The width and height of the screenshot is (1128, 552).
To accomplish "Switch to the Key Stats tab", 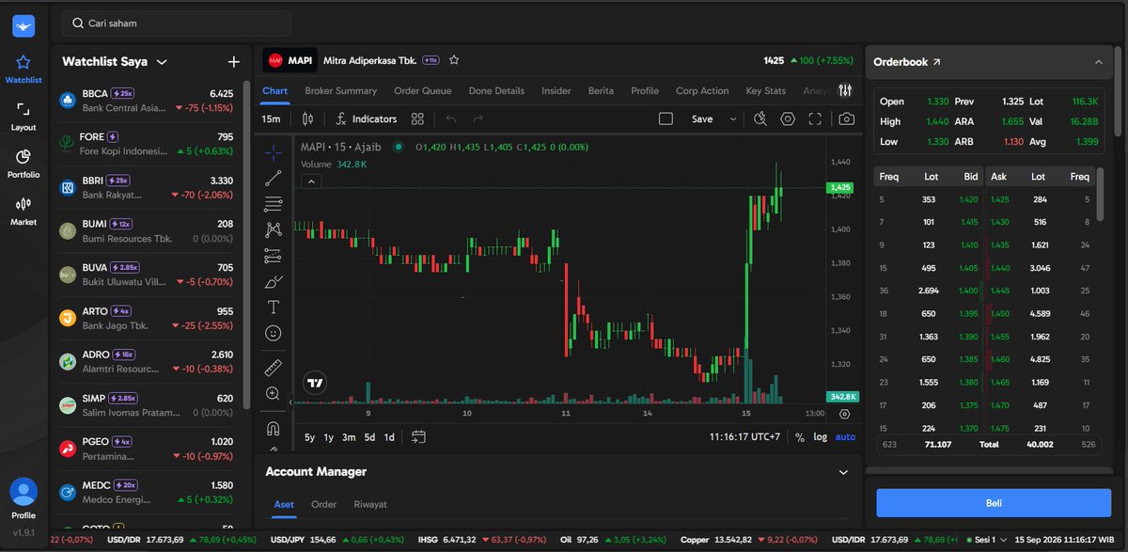I will (765, 91).
